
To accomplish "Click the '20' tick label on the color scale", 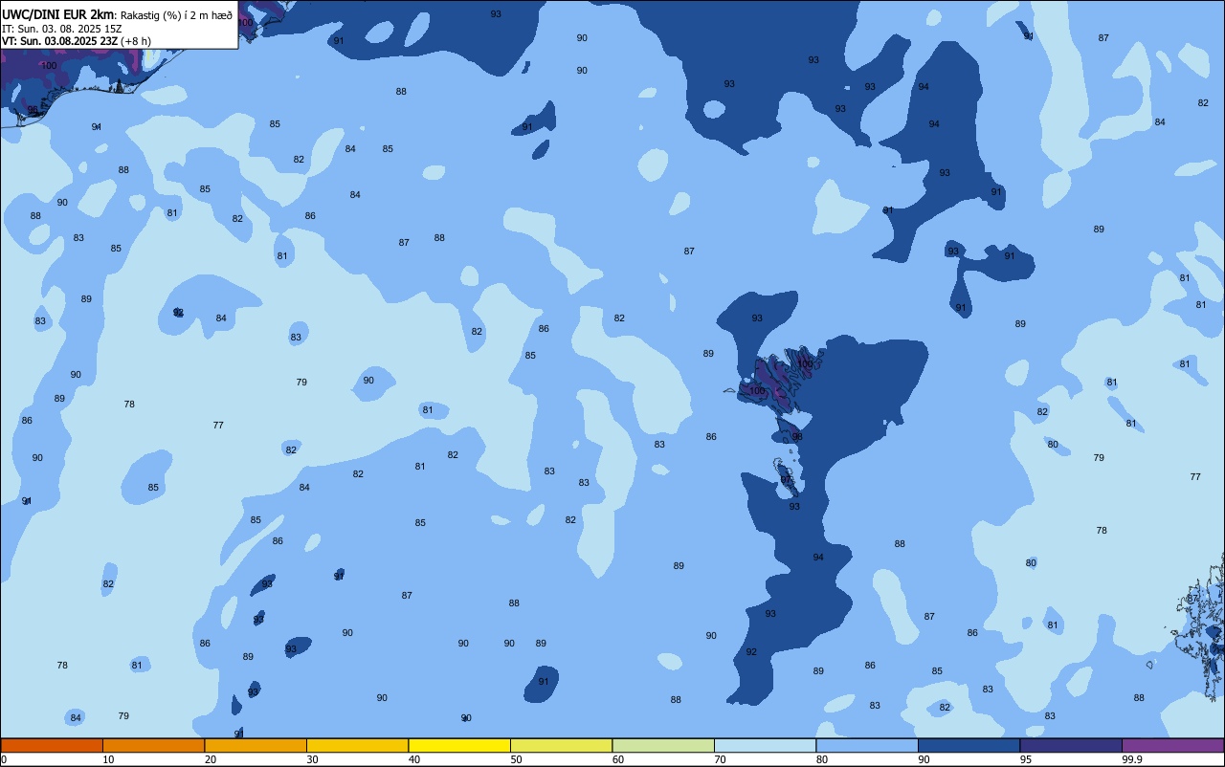I will [211, 759].
